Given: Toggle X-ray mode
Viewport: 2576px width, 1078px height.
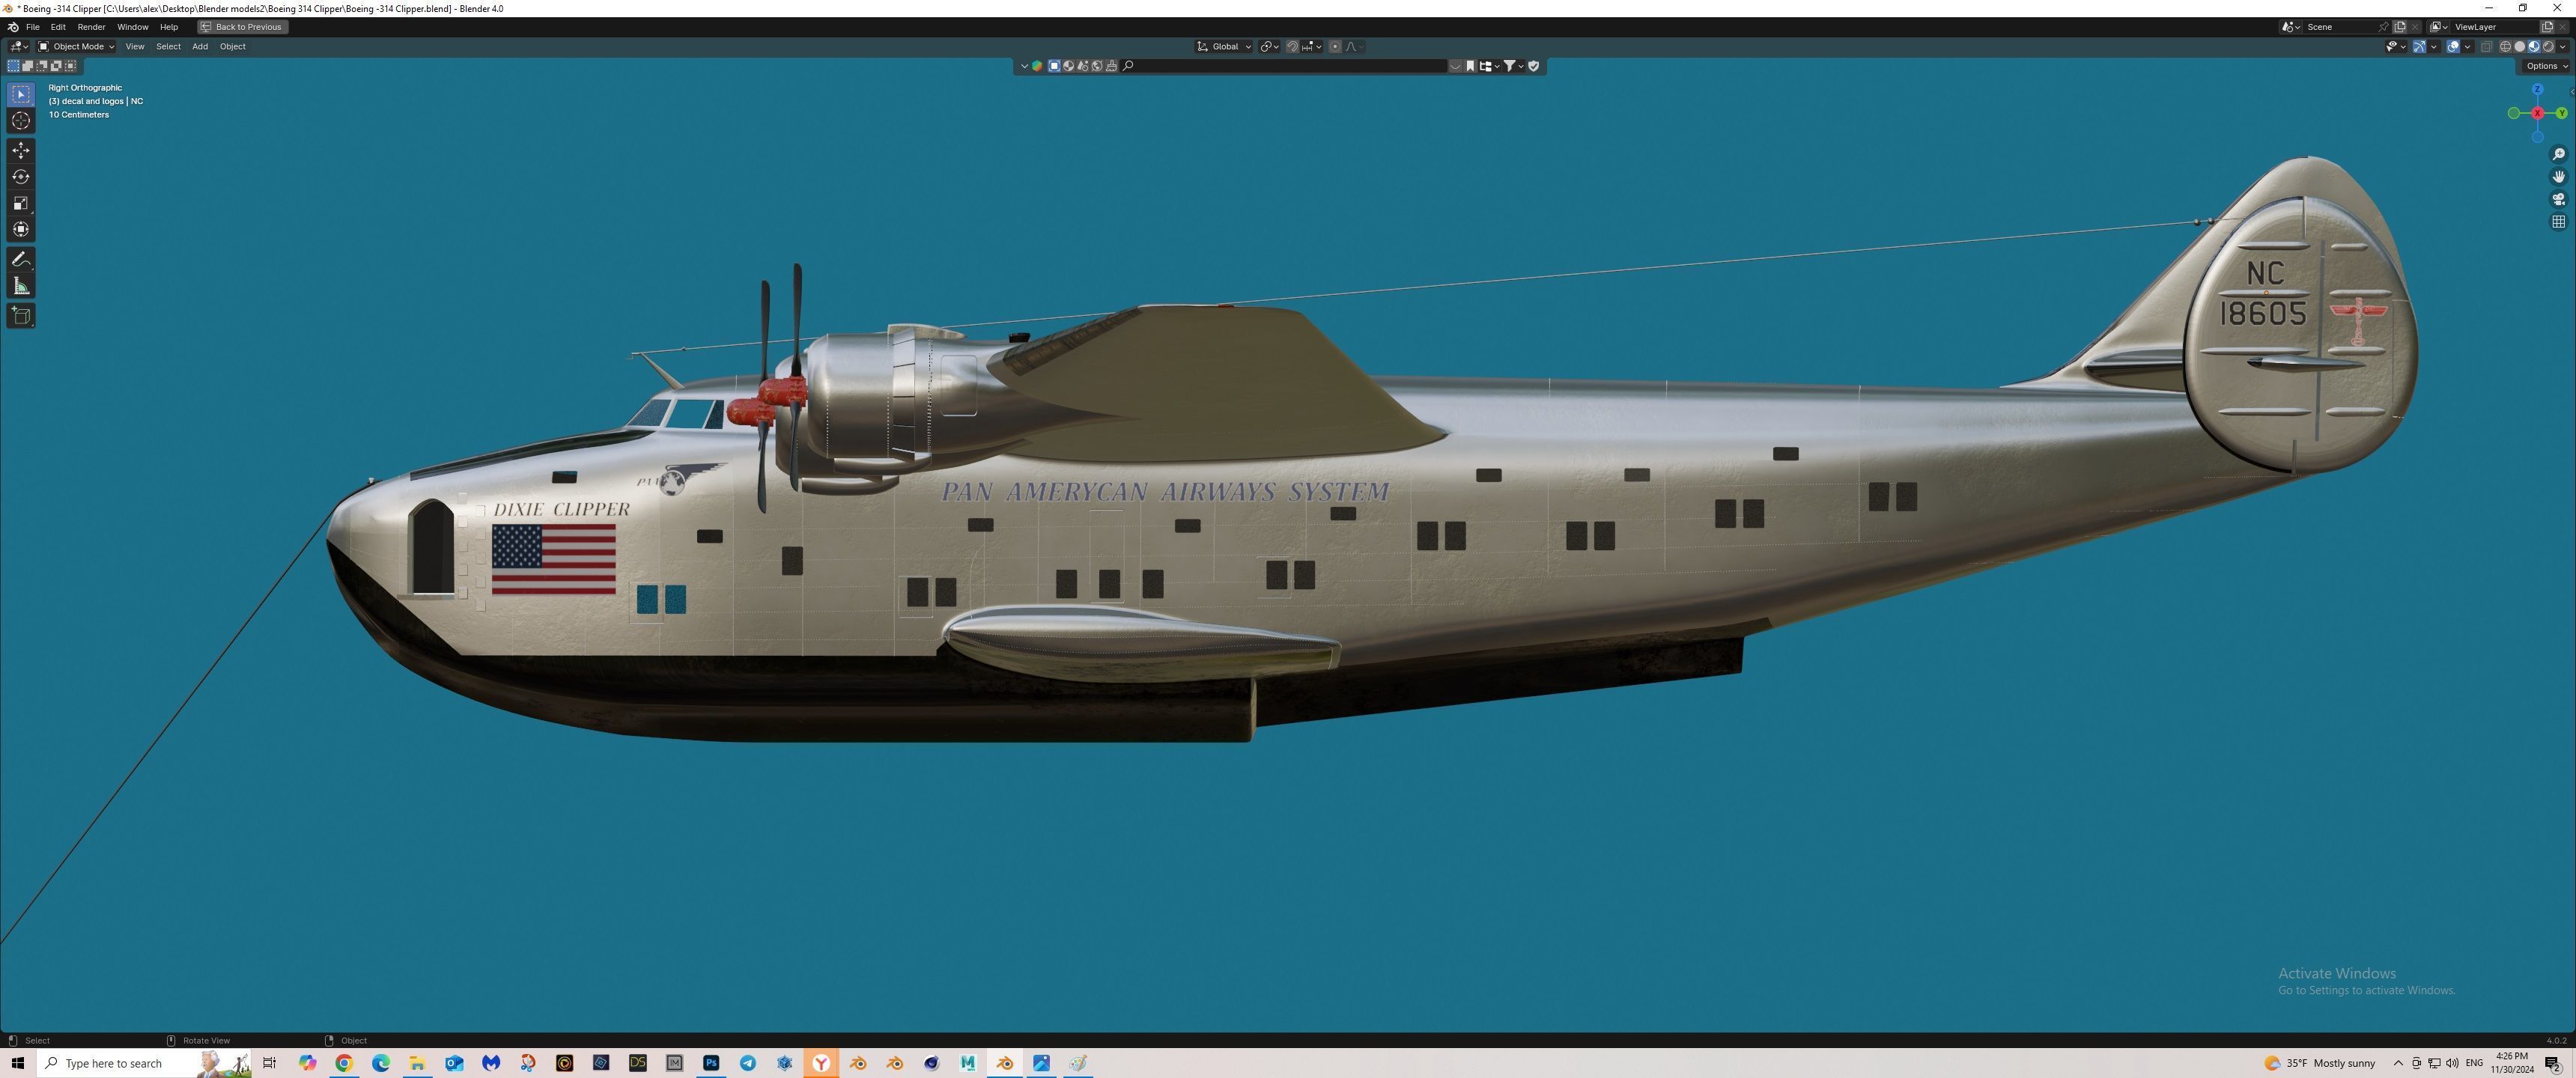Looking at the screenshot, I should tap(2487, 47).
